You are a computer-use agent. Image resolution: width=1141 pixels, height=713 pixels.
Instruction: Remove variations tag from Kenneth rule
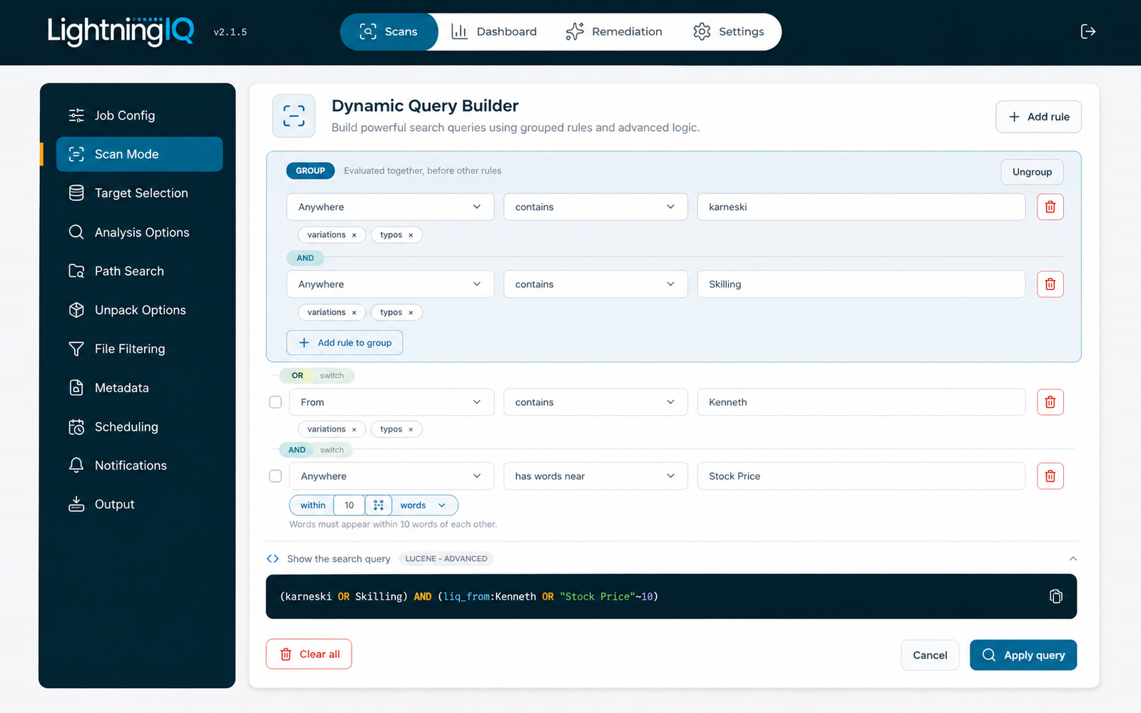coord(354,429)
